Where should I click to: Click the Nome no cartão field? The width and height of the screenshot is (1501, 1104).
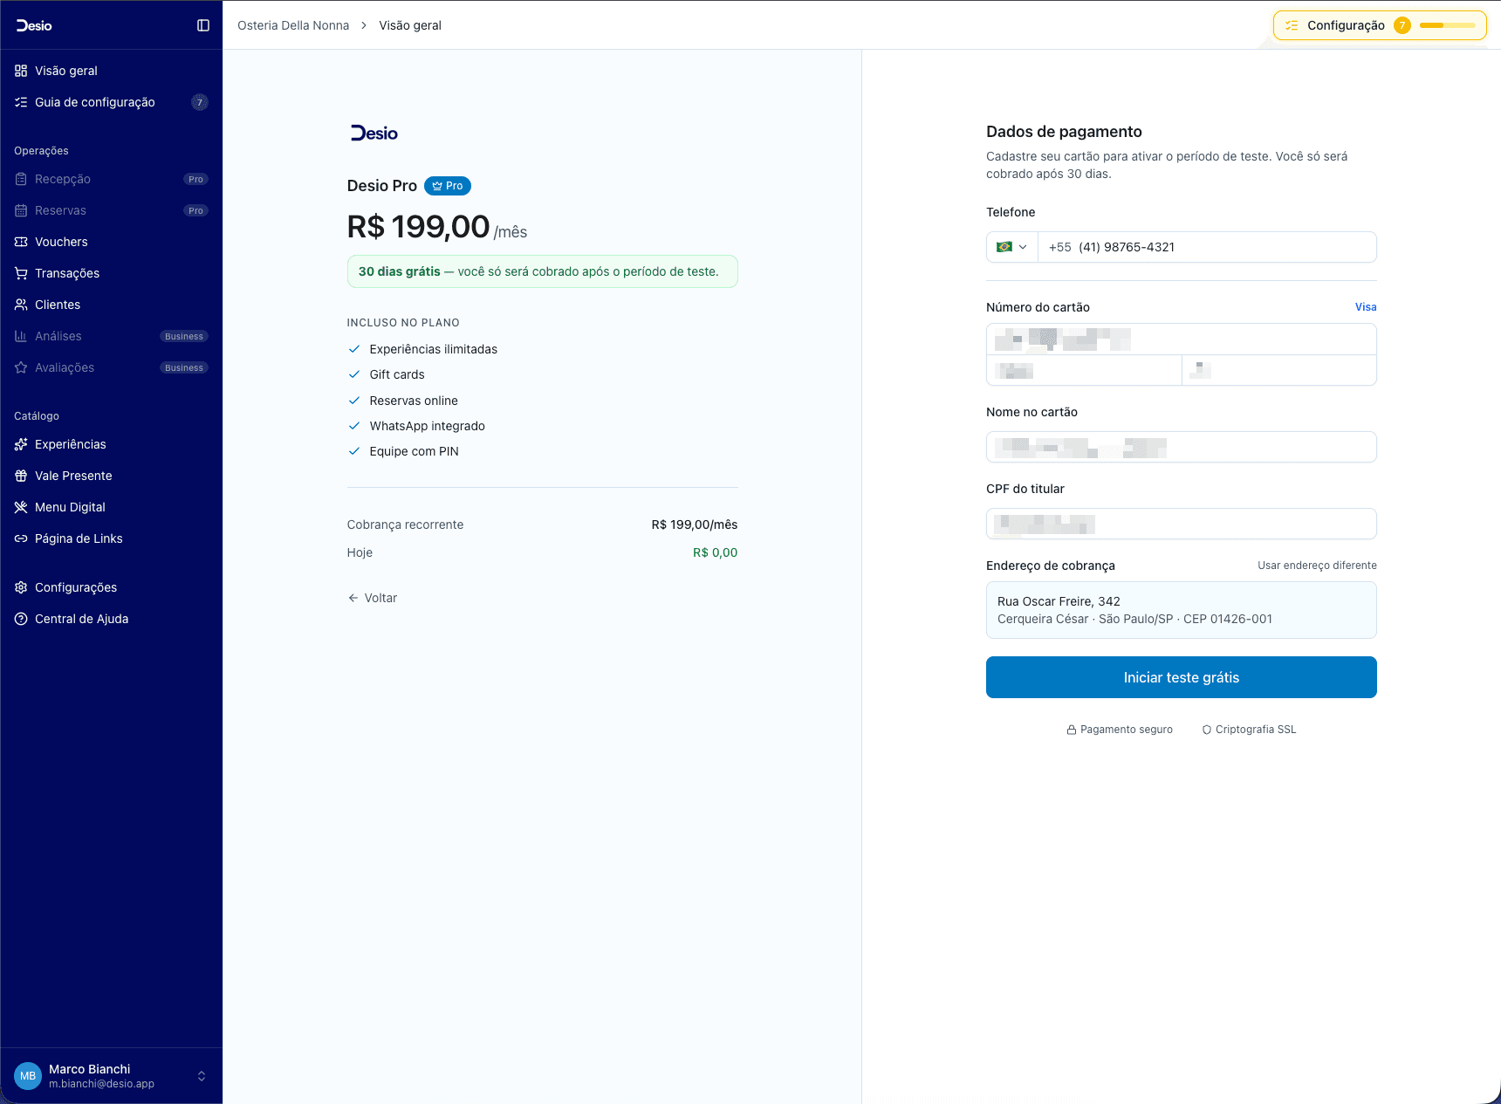(x=1182, y=447)
